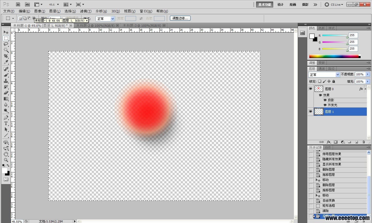Image resolution: width=372 pixels, height=223 pixels.
Task: Hide layer 图层 0 with its eye icon
Action: [x=310, y=89]
